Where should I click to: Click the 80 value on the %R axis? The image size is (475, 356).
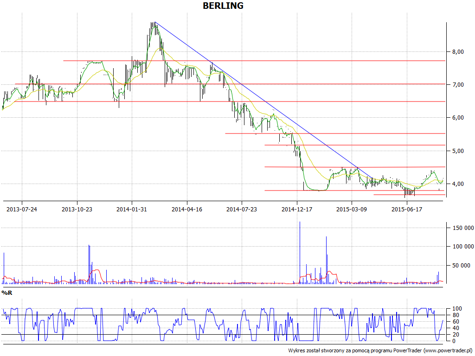coord(456,315)
